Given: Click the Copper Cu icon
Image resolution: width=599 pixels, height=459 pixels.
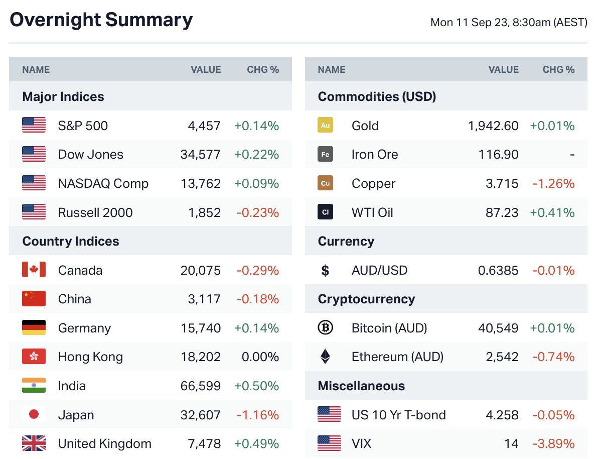Looking at the screenshot, I should coord(325,183).
